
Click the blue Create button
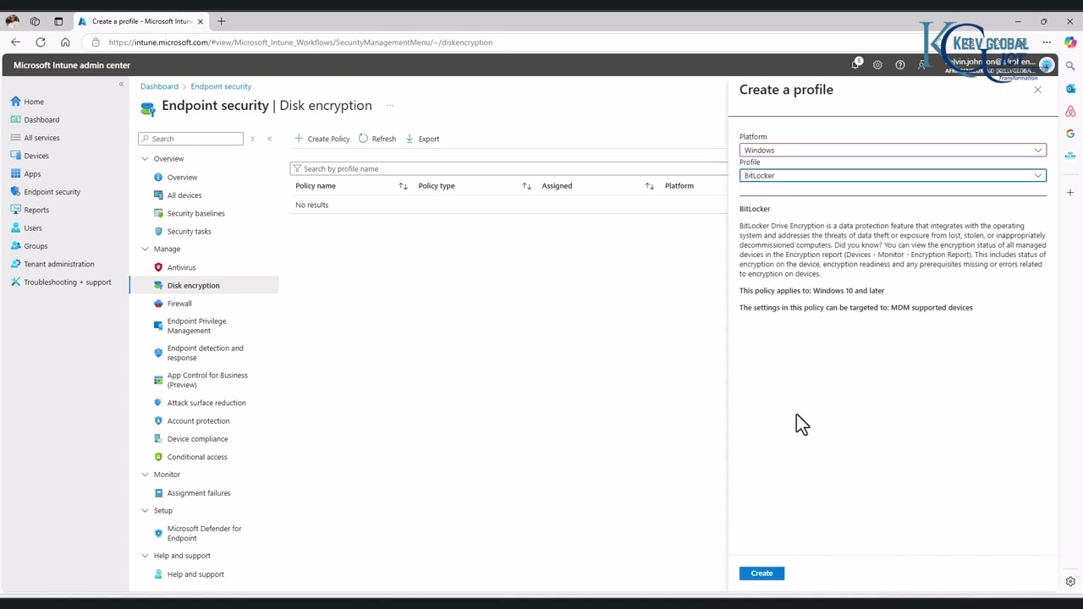[761, 573]
